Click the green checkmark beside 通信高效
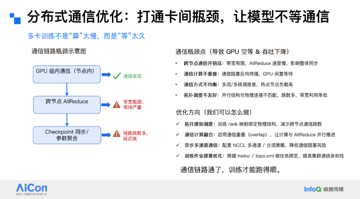This screenshot has width=360, height=199. point(116,76)
